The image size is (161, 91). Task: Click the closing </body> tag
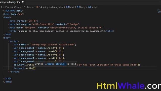8,78
